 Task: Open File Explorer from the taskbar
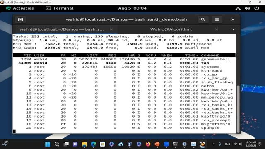[x=84, y=144]
